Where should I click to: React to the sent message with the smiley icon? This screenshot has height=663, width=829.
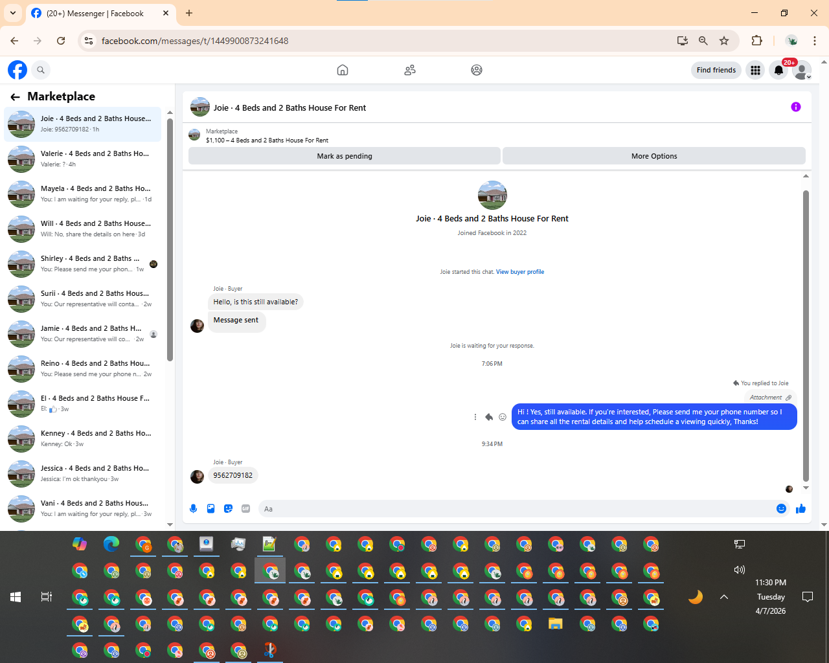coord(503,417)
